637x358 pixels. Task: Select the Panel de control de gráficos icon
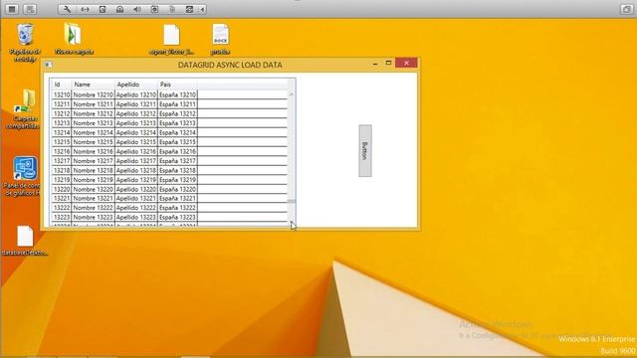[x=24, y=176]
